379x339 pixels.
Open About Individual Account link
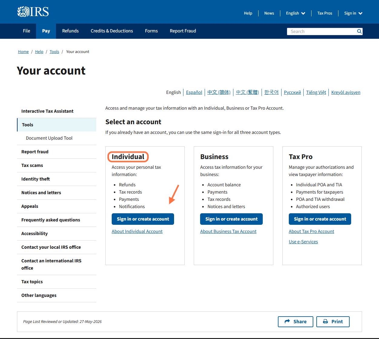click(137, 231)
